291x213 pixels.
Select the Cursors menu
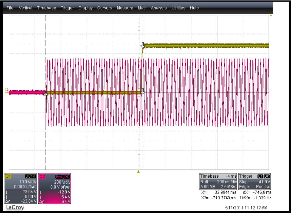tap(104, 8)
